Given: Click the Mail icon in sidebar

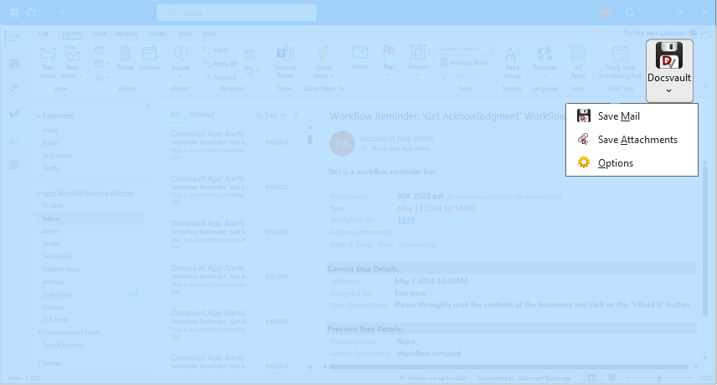Looking at the screenshot, I should [14, 38].
